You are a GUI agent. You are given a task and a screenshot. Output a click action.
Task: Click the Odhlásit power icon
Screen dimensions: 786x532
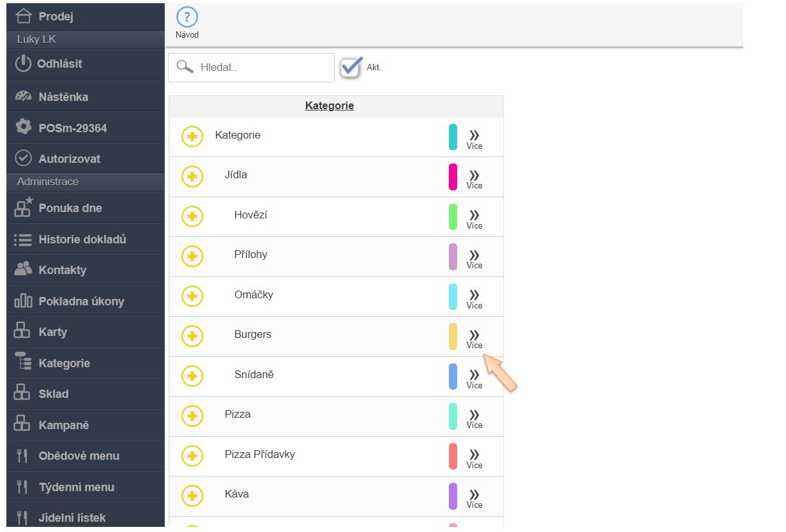click(x=23, y=64)
